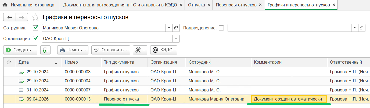
Task: Sort by Сотрудник column header
Action: point(218,62)
